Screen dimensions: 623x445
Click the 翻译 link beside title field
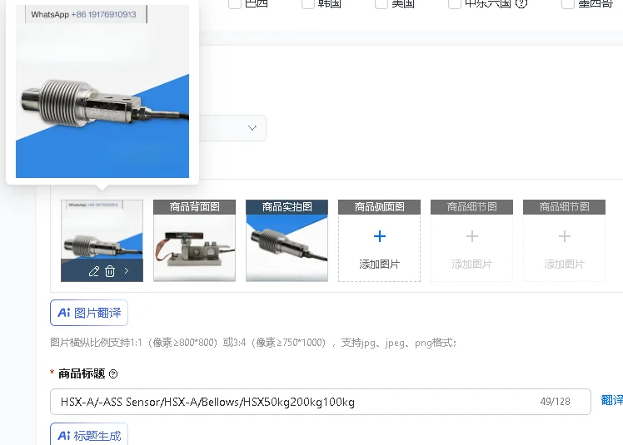pyautogui.click(x=612, y=400)
